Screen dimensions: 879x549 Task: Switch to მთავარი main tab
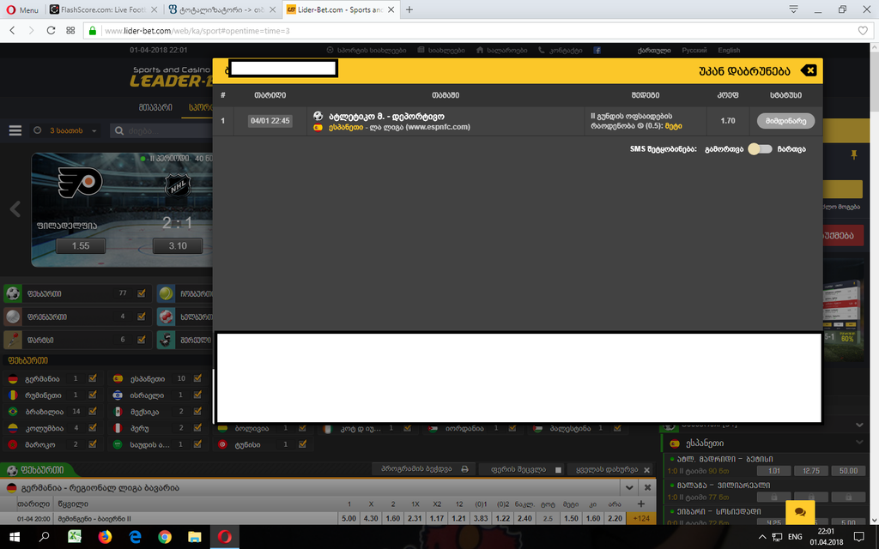coord(155,107)
